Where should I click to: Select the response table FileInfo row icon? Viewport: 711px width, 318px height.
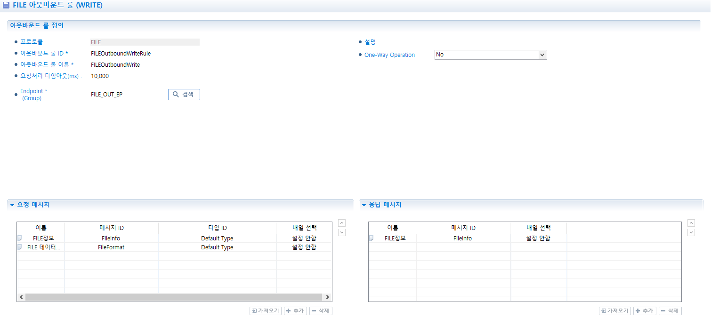coord(371,238)
